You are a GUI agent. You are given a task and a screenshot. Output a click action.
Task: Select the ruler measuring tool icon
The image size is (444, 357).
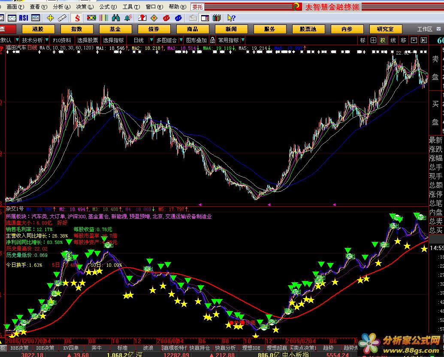62,18
